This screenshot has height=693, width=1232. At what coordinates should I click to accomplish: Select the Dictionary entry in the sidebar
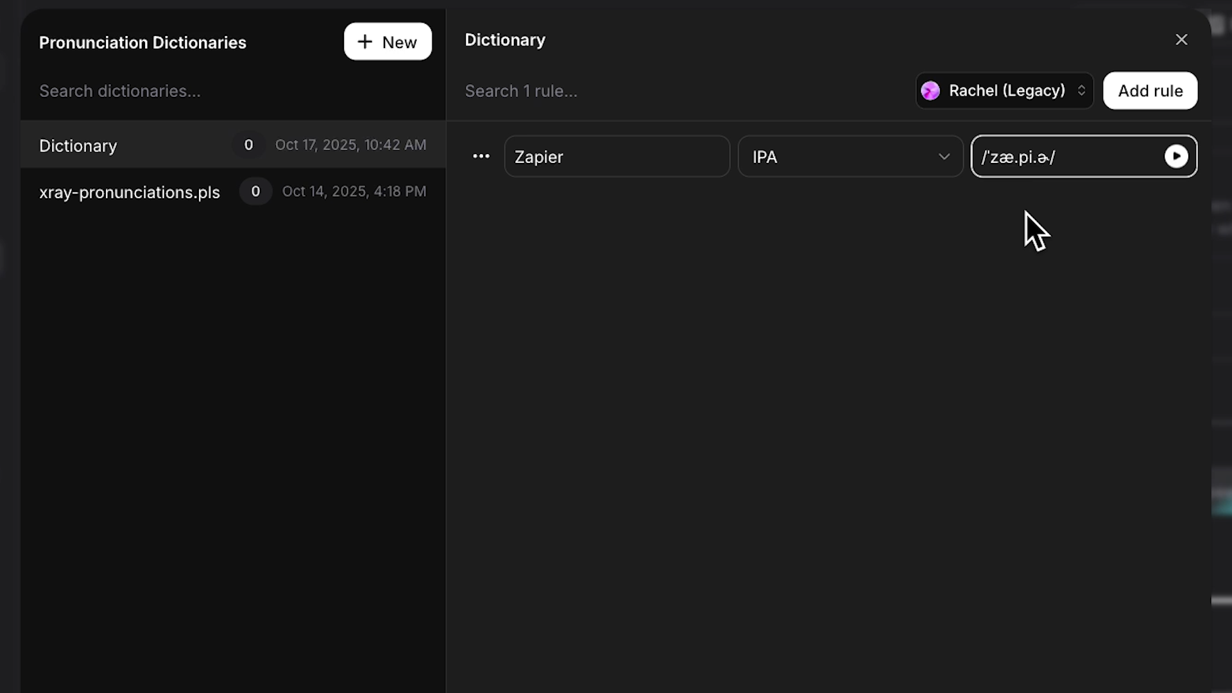click(78, 146)
